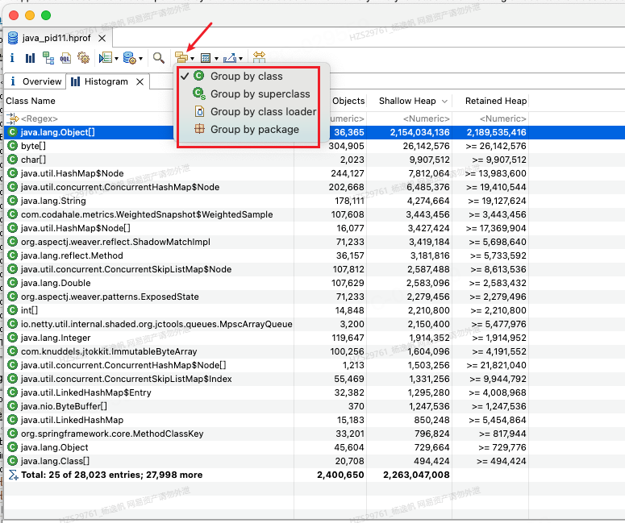The height and width of the screenshot is (523, 625).
Task: Click the class icon beside byte[]
Action: [x=13, y=146]
